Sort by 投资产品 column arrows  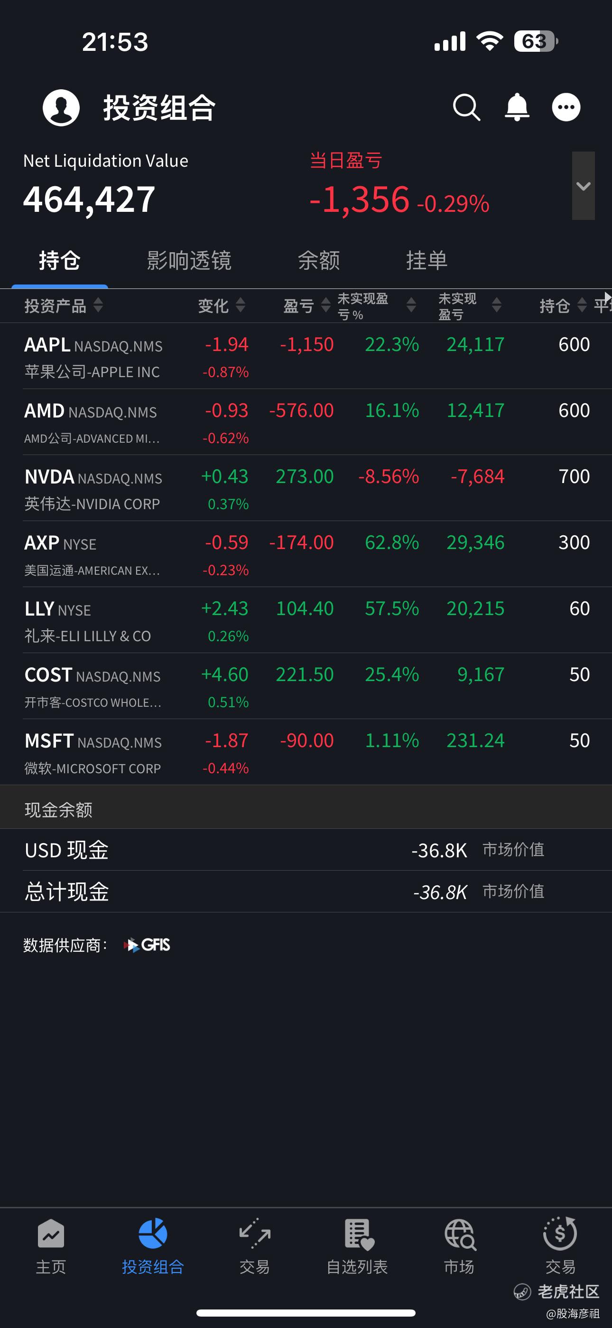pos(98,305)
